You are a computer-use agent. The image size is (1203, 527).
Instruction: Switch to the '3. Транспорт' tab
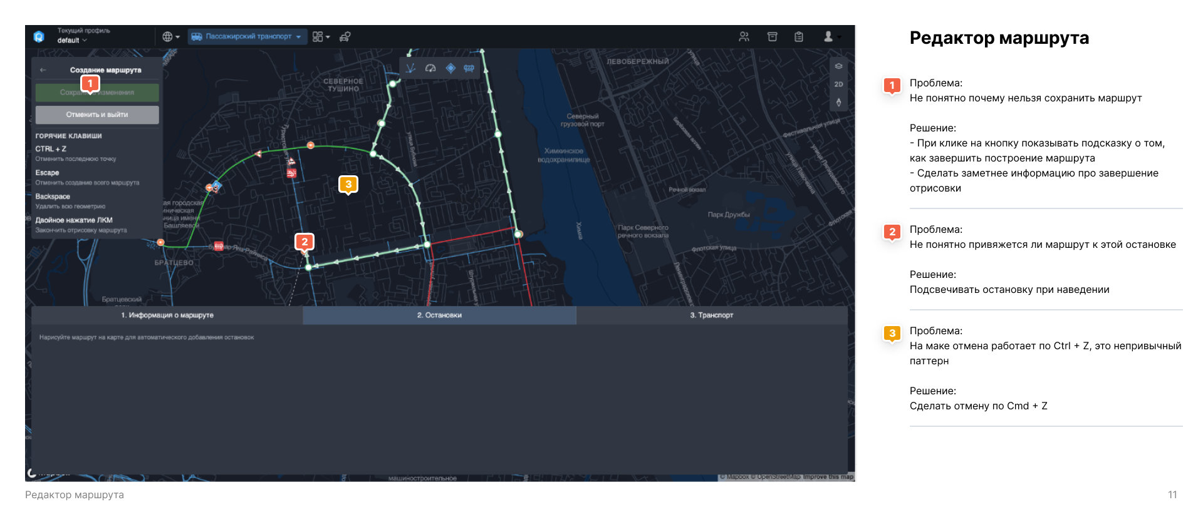point(712,315)
